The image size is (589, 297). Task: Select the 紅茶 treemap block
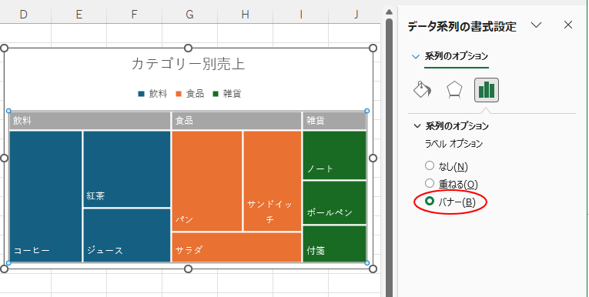click(127, 169)
